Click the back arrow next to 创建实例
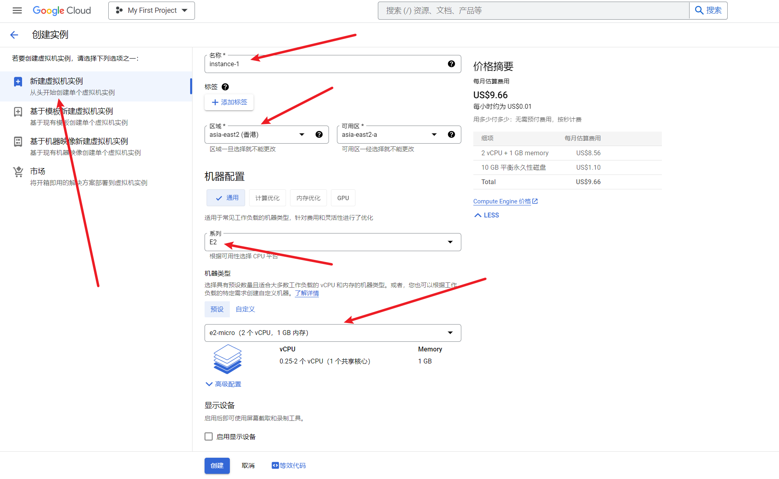Screen dimensions: 779x479 coord(14,35)
